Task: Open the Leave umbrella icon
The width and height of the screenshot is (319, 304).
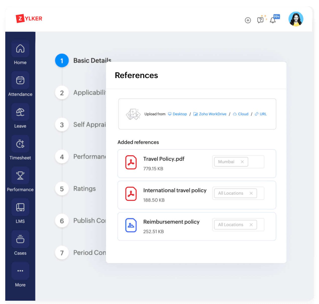Action: [20, 112]
